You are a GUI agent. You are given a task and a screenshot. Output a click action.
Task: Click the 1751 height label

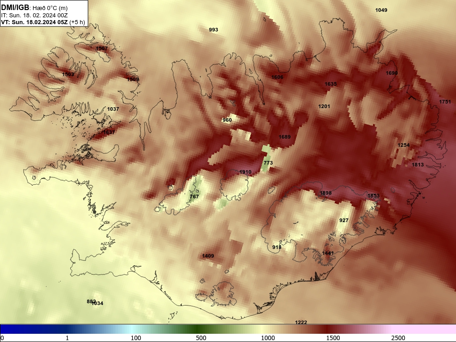[x=445, y=102]
